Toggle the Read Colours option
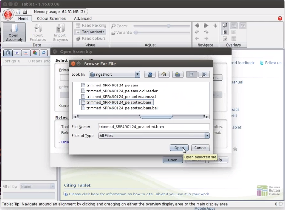Viewport: 285px width, 210px height. (x=91, y=39)
